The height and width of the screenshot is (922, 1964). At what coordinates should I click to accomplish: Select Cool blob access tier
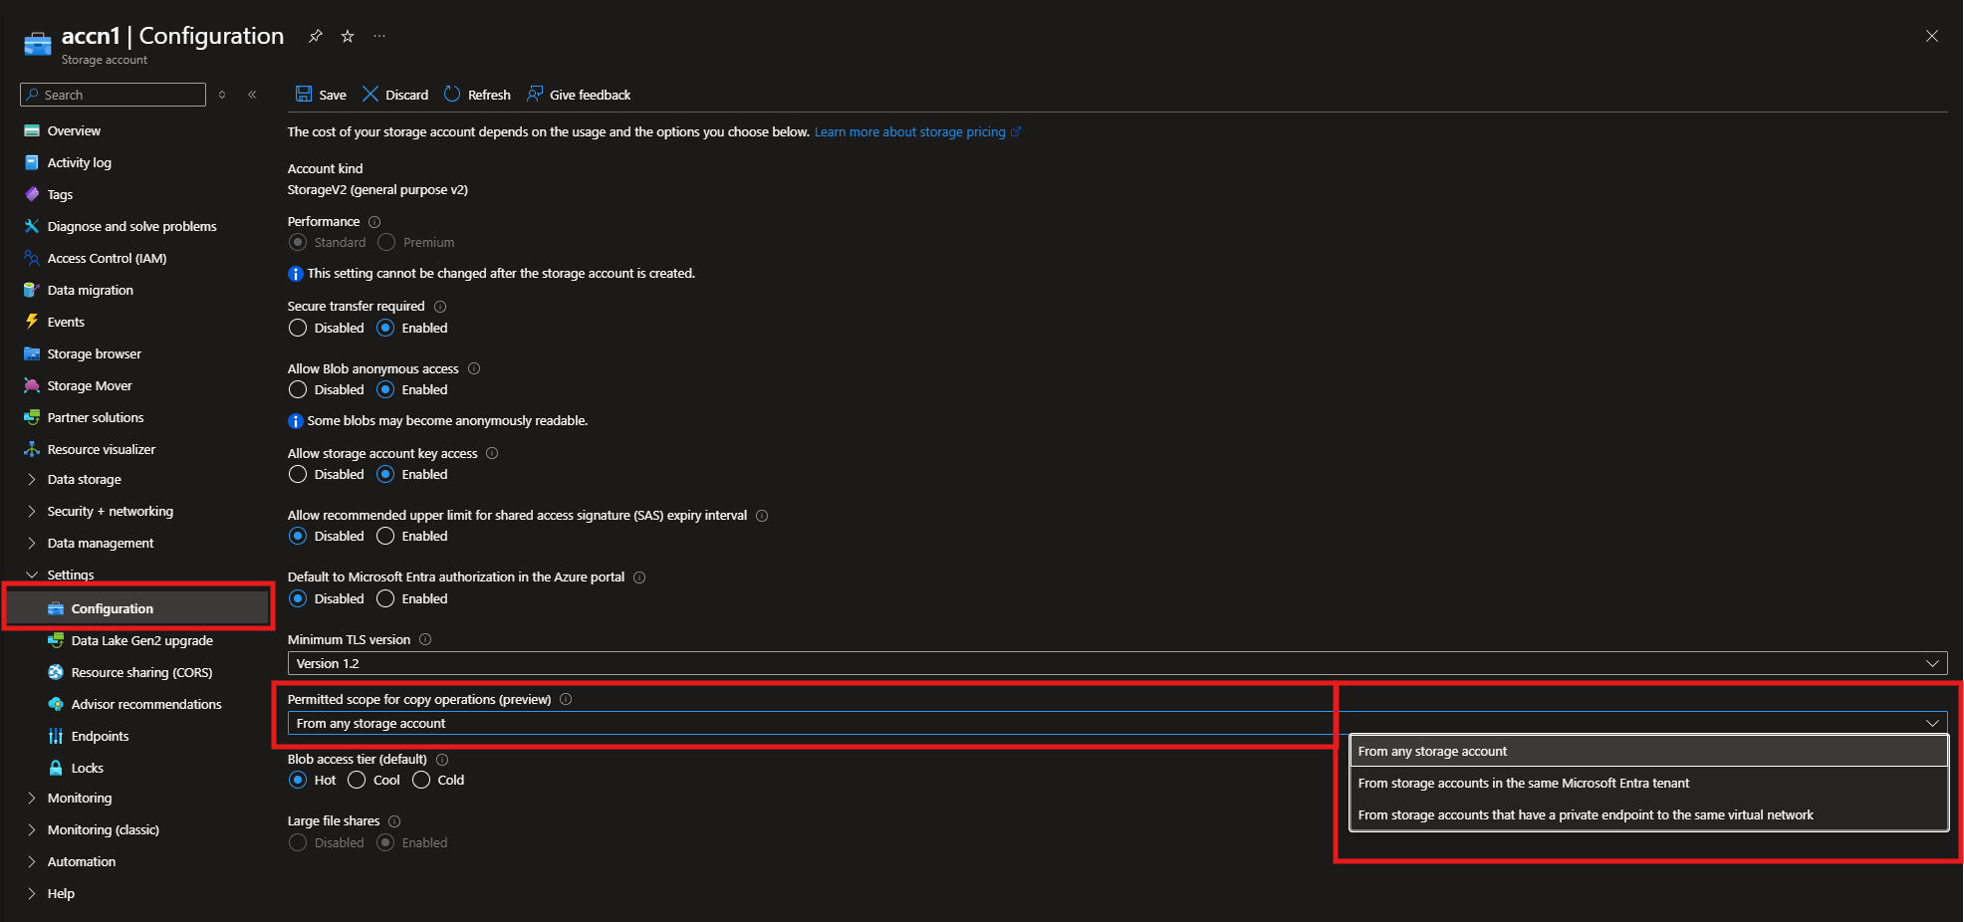tap(357, 780)
